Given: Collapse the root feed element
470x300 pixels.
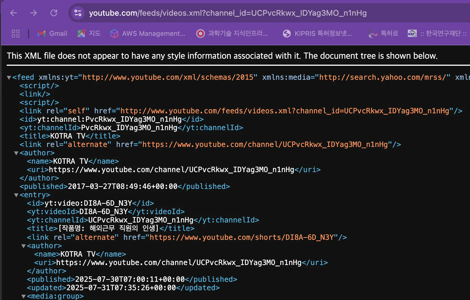Looking at the screenshot, I should 9,78.
